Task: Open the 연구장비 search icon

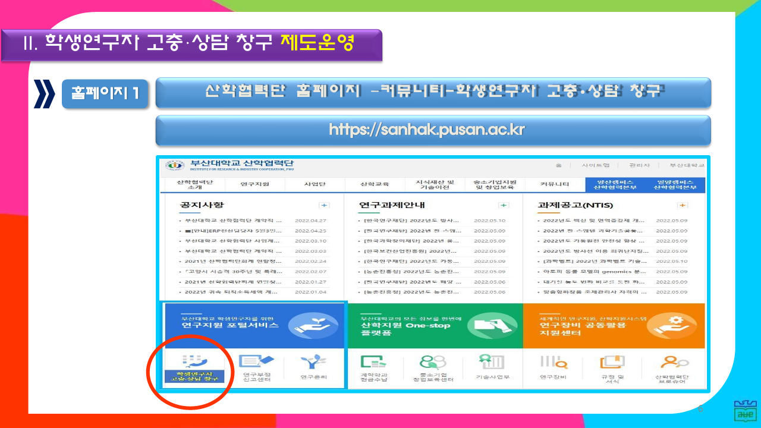Action: click(554, 362)
